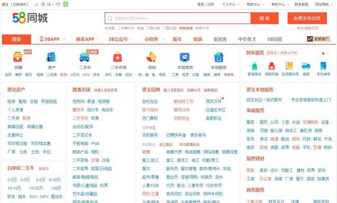This screenshot has height=203, width=337.
Task: Expand the 58公众号 dropdown arrow
Action: click(131, 39)
